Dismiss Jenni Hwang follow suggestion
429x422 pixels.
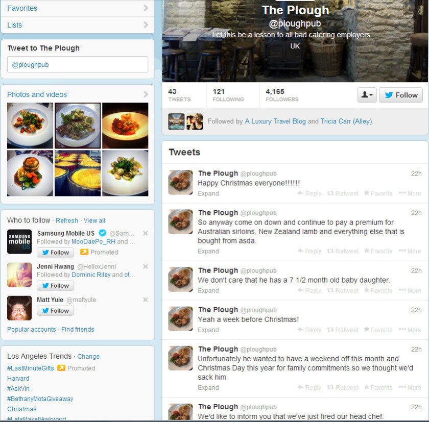pyautogui.click(x=145, y=266)
